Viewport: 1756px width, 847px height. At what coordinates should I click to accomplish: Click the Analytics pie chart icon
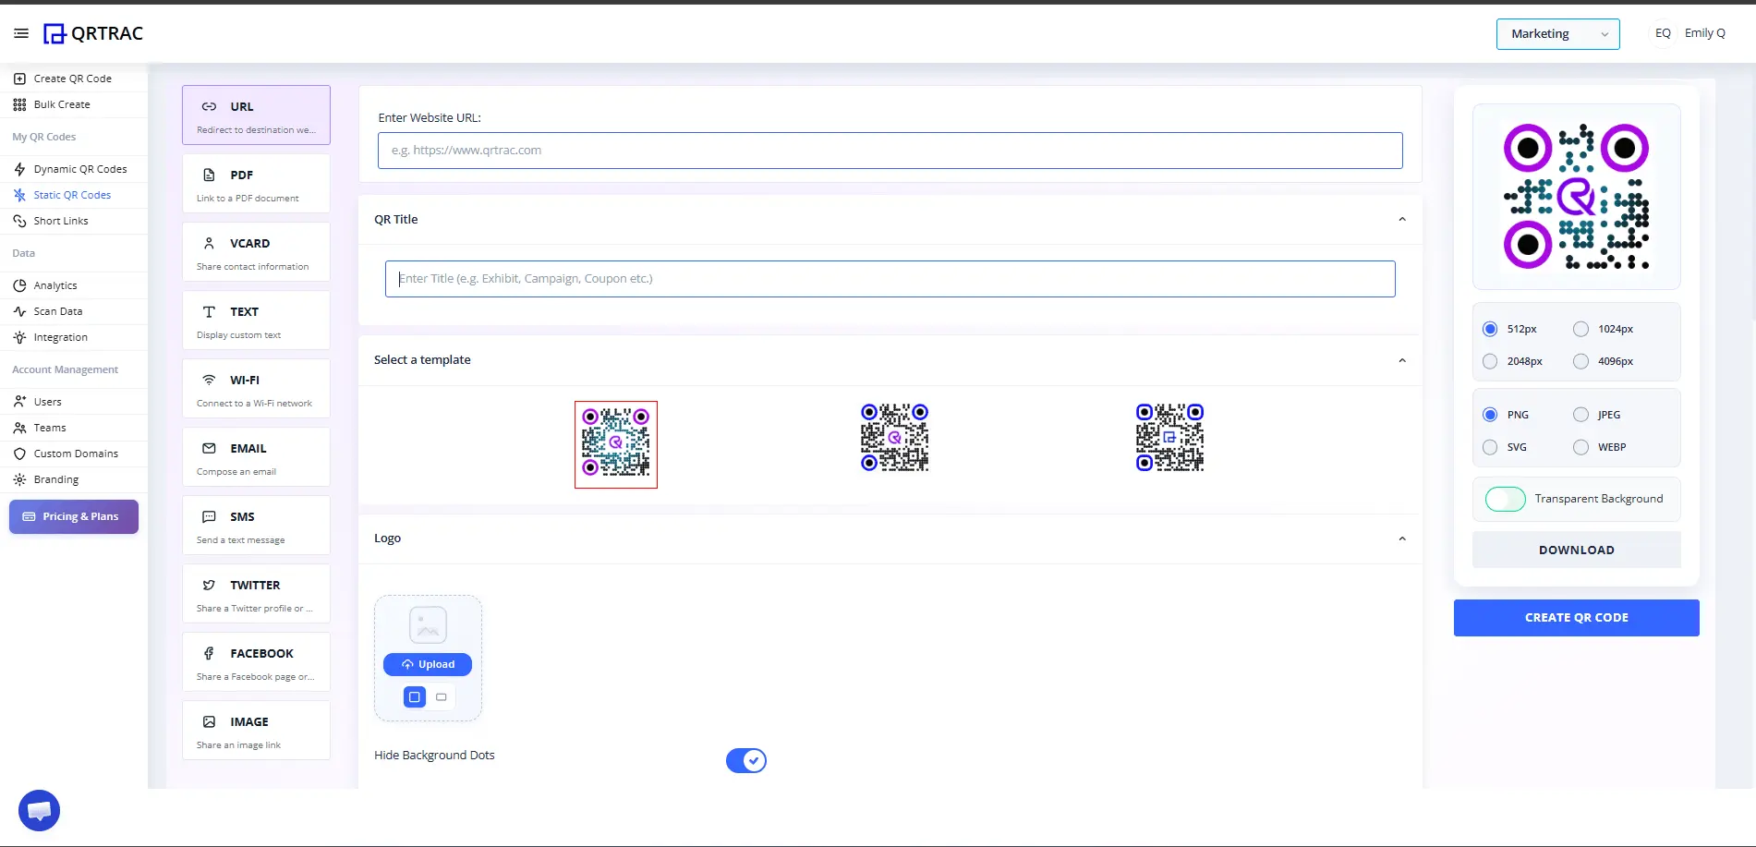click(19, 285)
